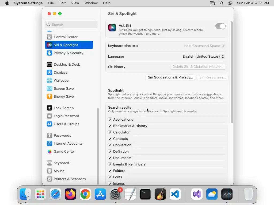Uncheck Conversion checkbox
The height and width of the screenshot is (205, 274).
click(x=110, y=145)
